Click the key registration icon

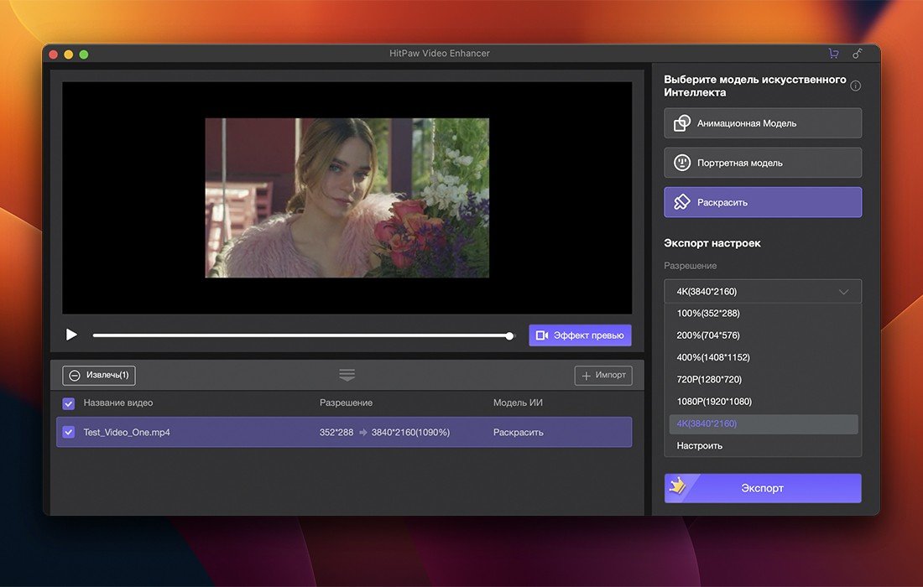[x=857, y=54]
